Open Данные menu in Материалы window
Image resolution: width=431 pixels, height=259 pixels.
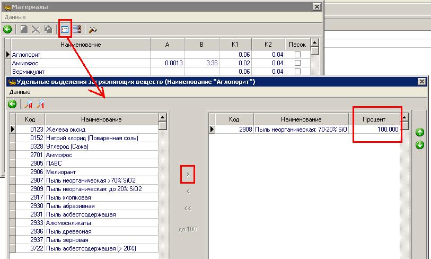15,17
